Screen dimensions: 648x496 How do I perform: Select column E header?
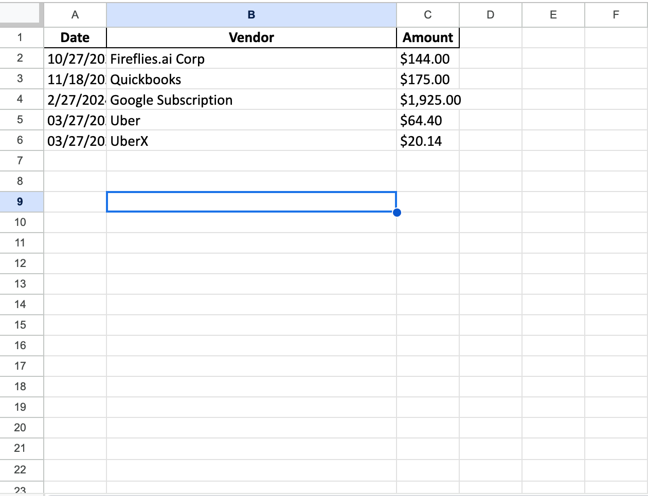pyautogui.click(x=553, y=15)
